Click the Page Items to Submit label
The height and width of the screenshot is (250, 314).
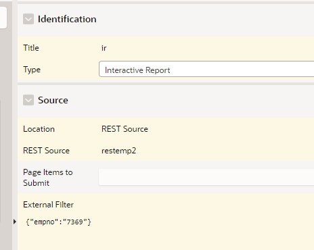[48, 178]
